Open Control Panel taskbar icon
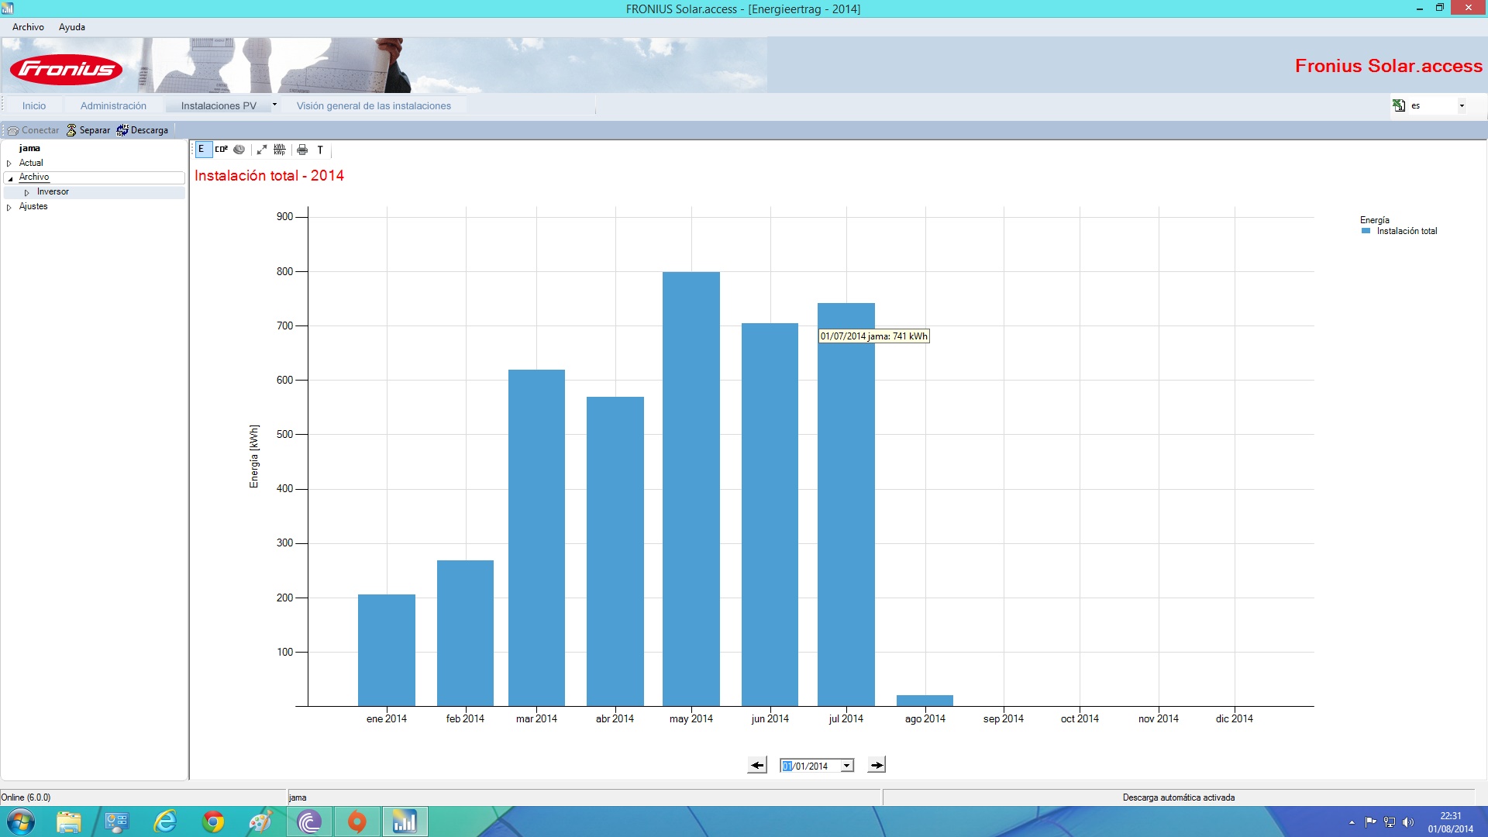Image resolution: width=1488 pixels, height=837 pixels. coord(117,821)
